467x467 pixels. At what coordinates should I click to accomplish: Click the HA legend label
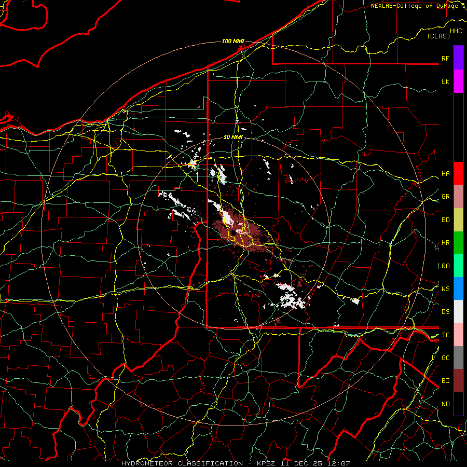pos(445,173)
